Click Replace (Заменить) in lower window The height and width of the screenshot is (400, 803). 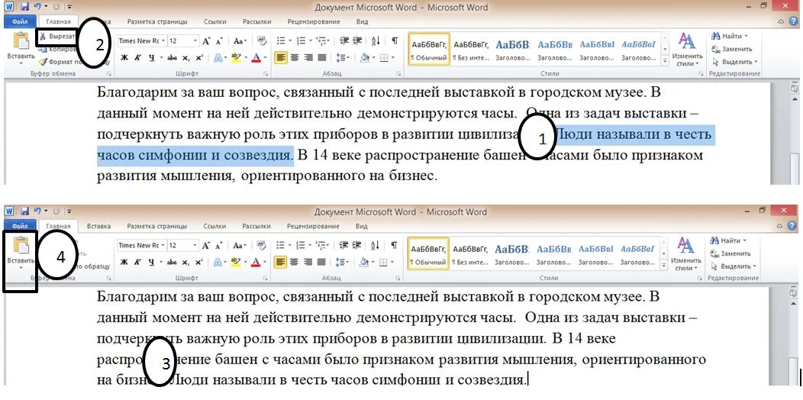coord(732,253)
